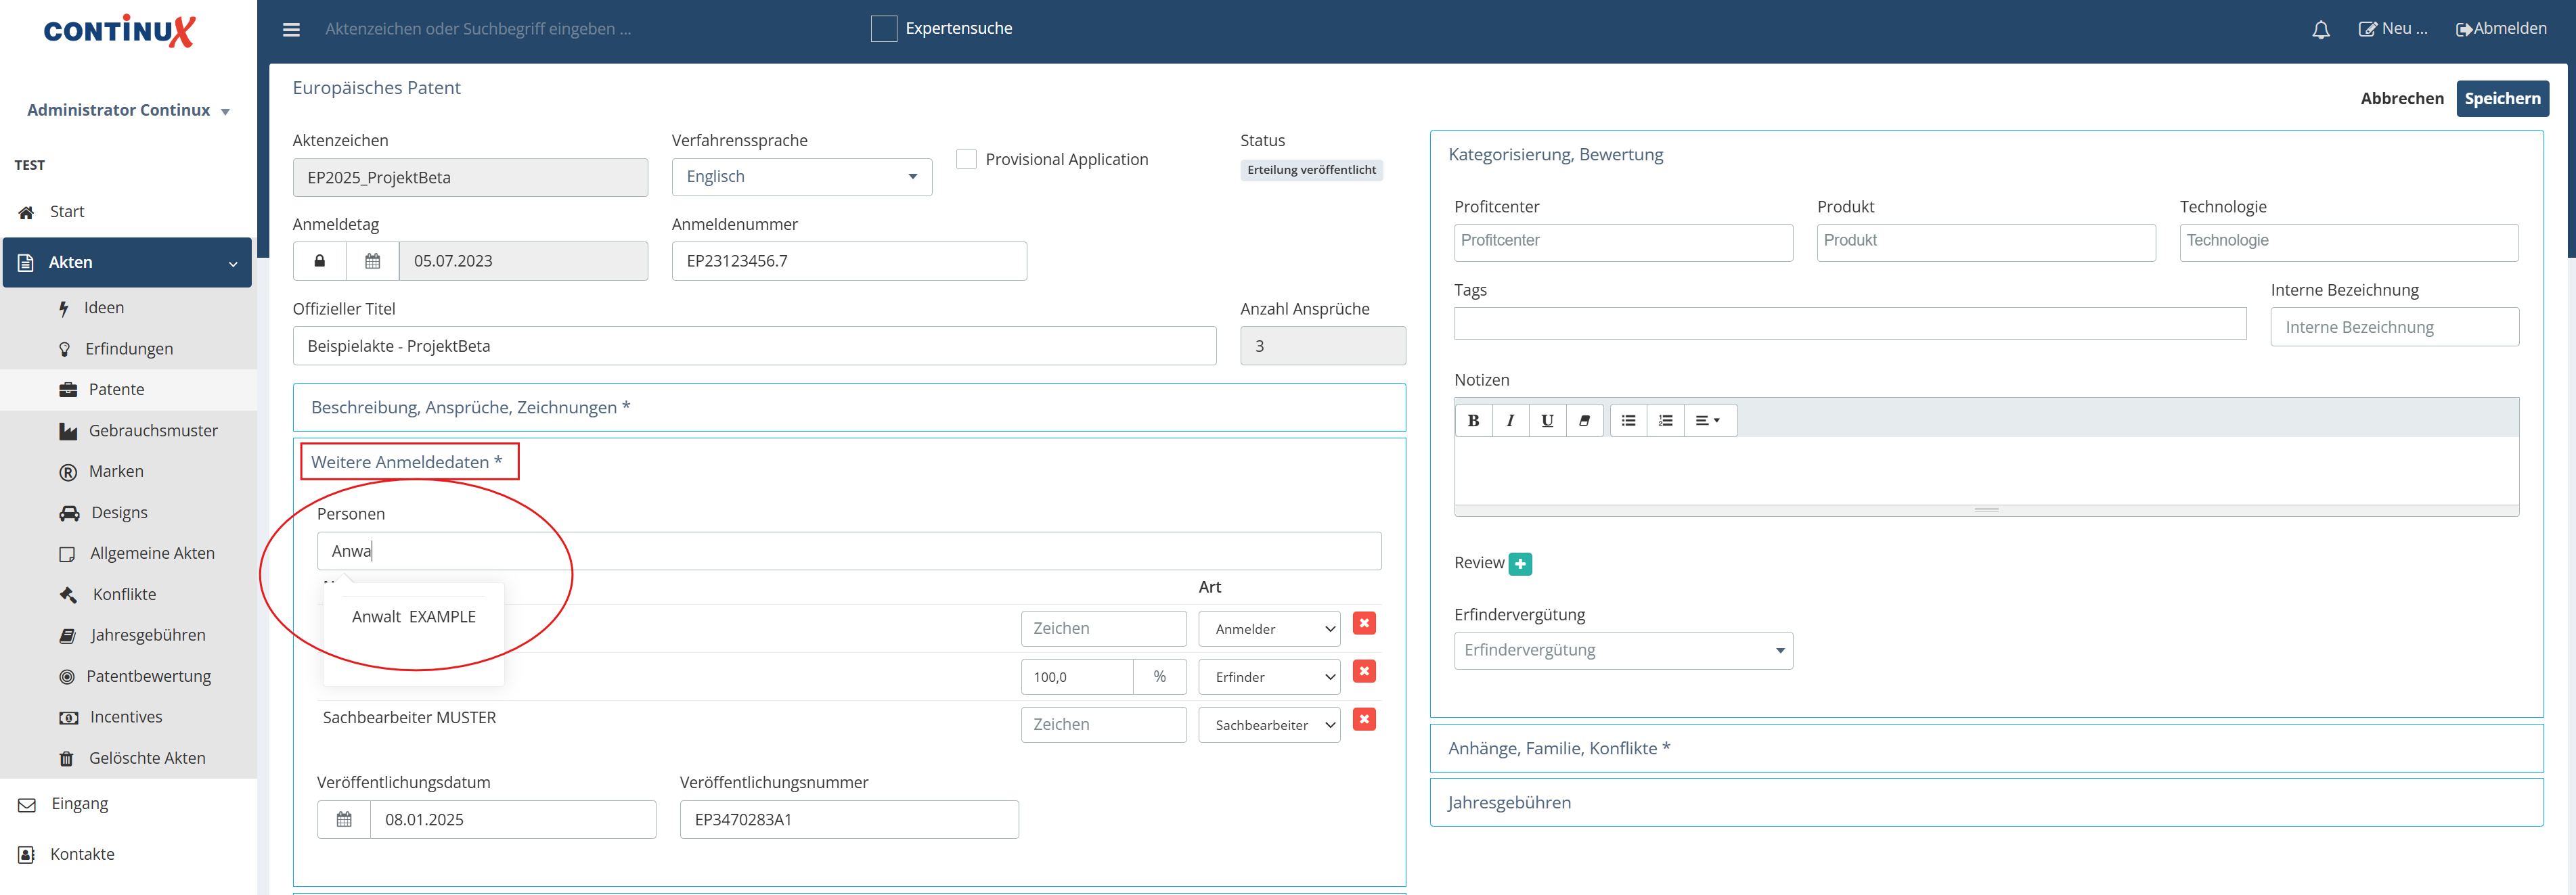This screenshot has width=2576, height=895.
Task: Click Abbrechen to cancel editing
Action: [2401, 98]
